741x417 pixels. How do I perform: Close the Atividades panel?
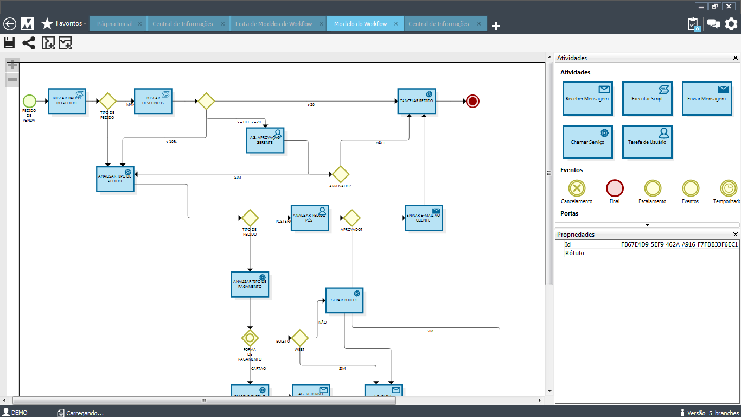click(x=736, y=58)
